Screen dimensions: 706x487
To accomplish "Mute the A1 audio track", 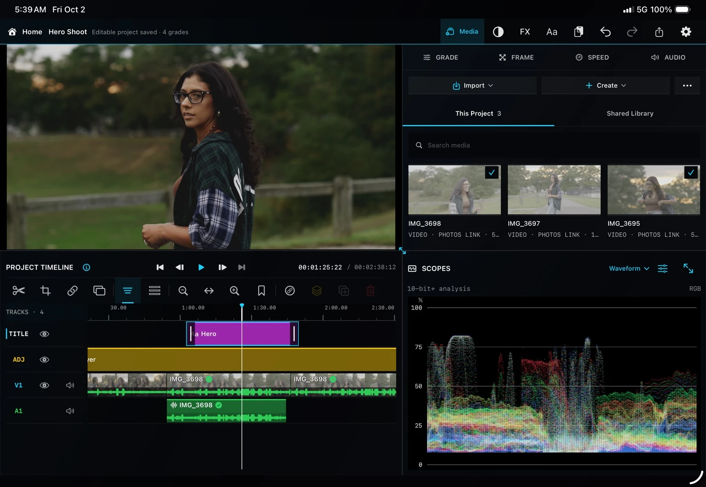I will click(x=70, y=411).
